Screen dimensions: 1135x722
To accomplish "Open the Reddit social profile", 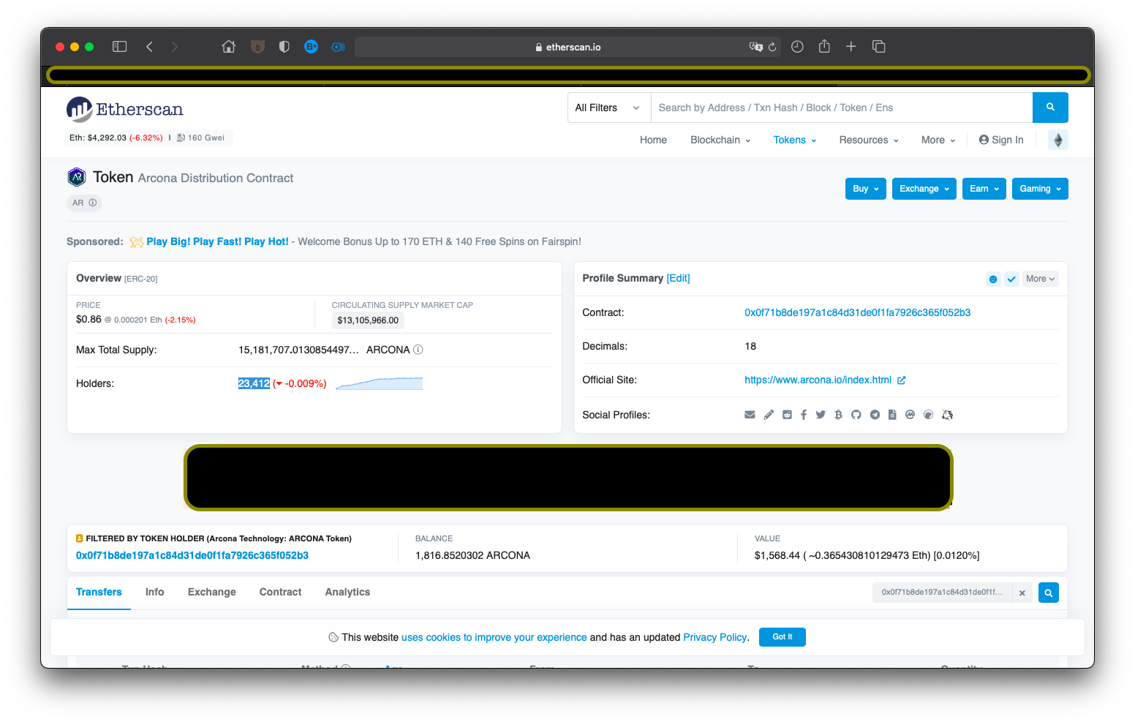I will point(787,415).
